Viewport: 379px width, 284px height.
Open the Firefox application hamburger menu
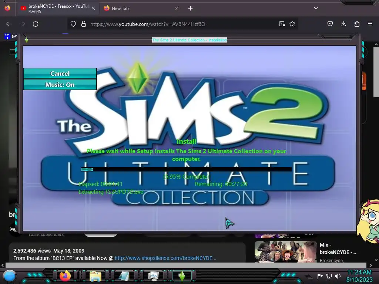click(370, 24)
